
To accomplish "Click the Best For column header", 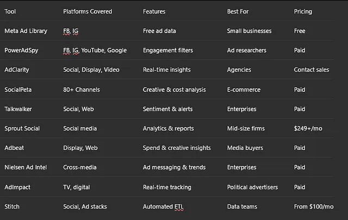I will pyautogui.click(x=238, y=11).
